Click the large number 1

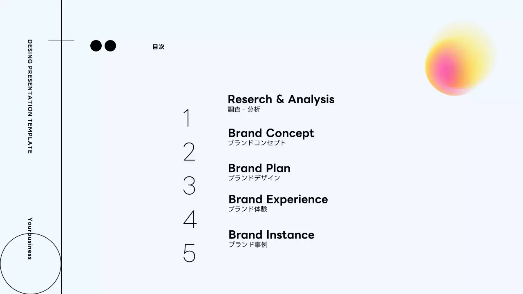click(x=187, y=118)
